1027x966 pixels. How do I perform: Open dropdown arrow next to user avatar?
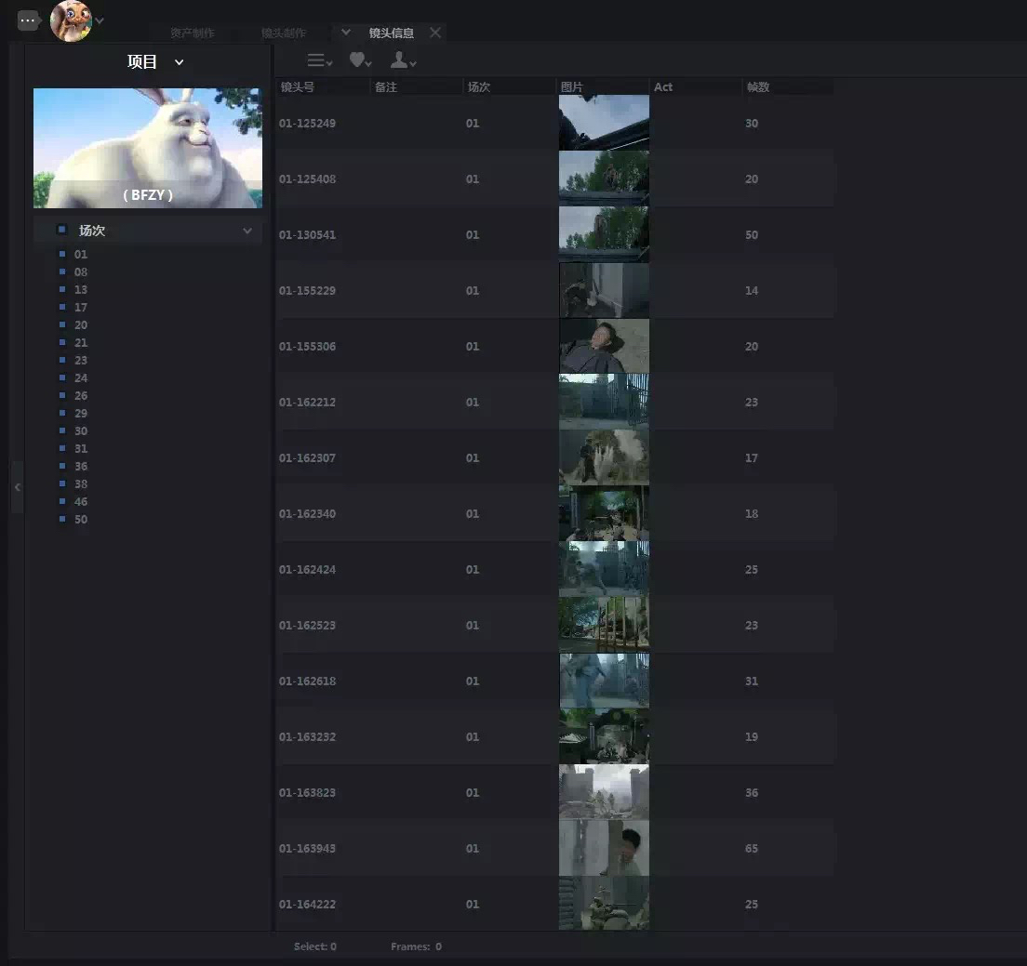click(100, 20)
